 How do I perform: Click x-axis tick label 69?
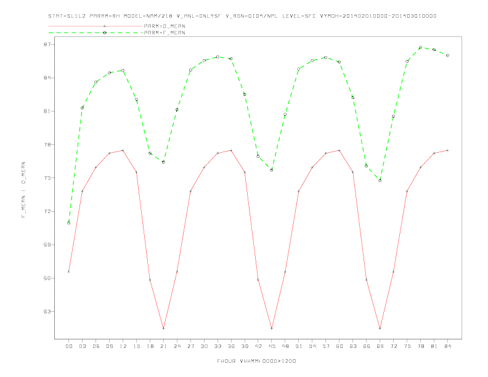coord(380,346)
